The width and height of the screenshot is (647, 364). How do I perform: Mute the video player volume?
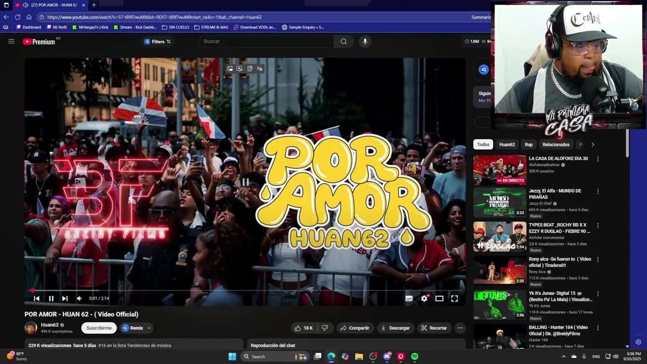tap(79, 298)
